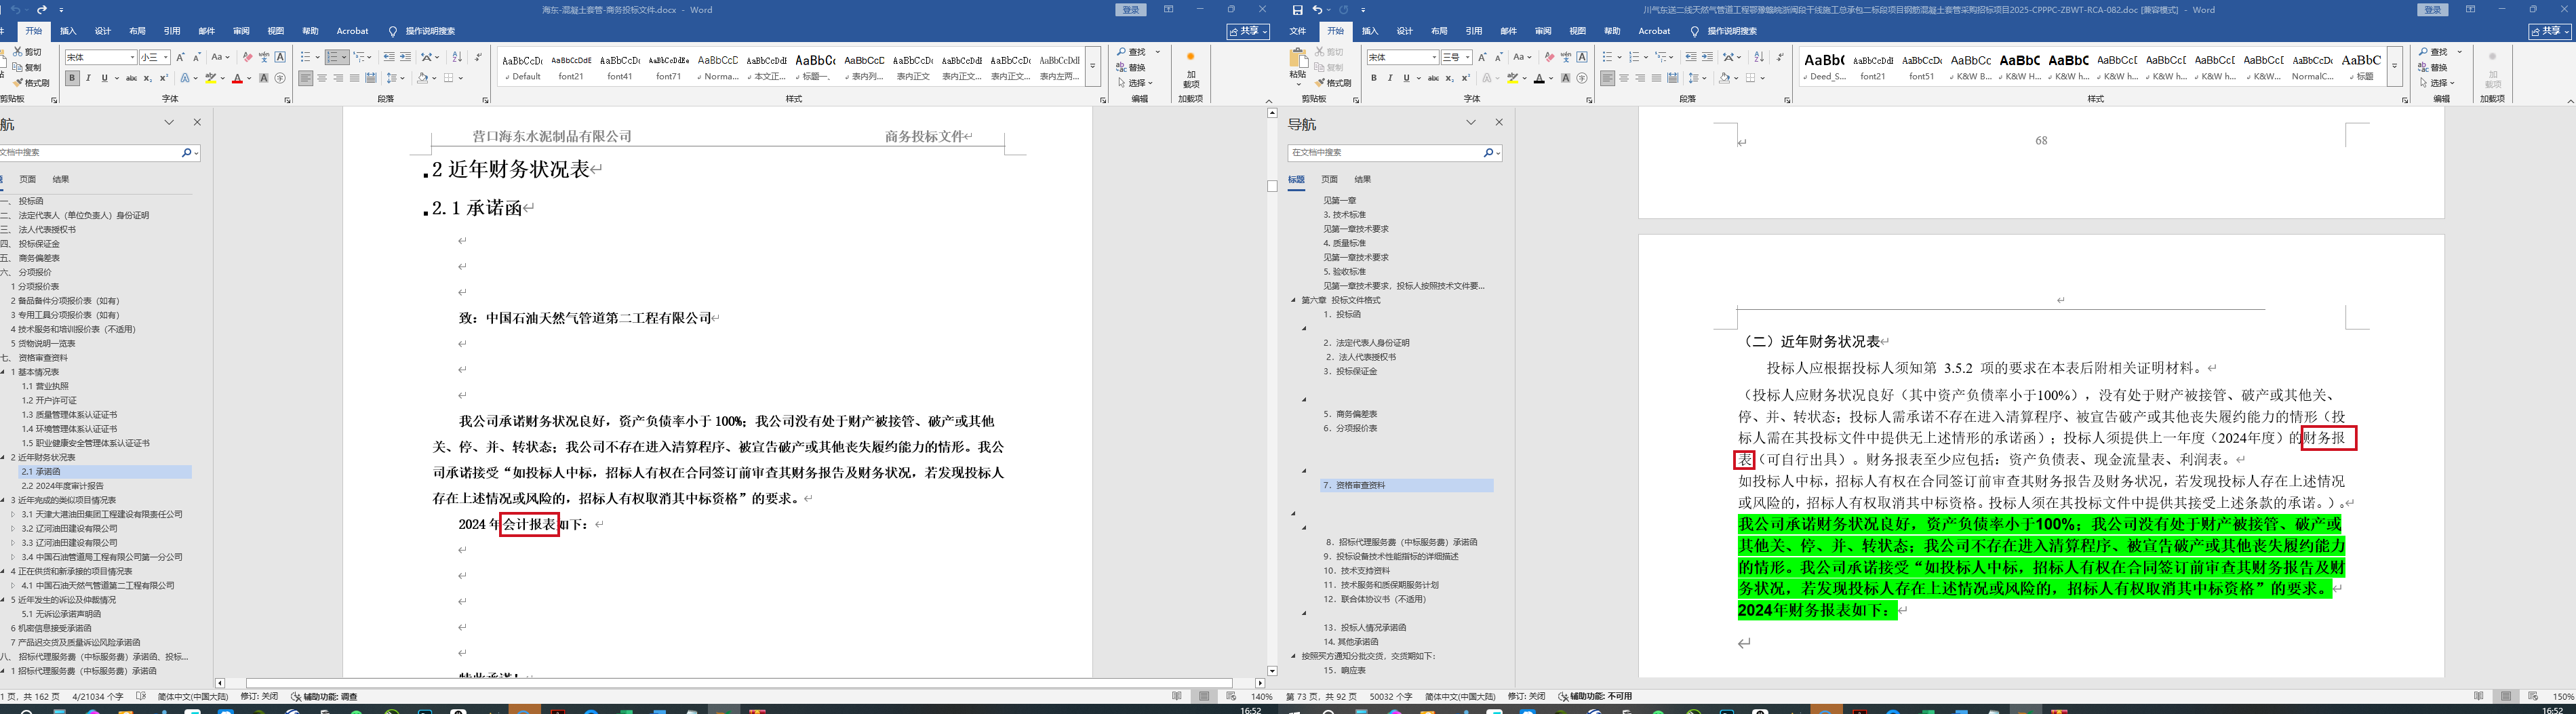Click multilevel list icon in right window
The height and width of the screenshot is (714, 2576).
coord(1660,57)
